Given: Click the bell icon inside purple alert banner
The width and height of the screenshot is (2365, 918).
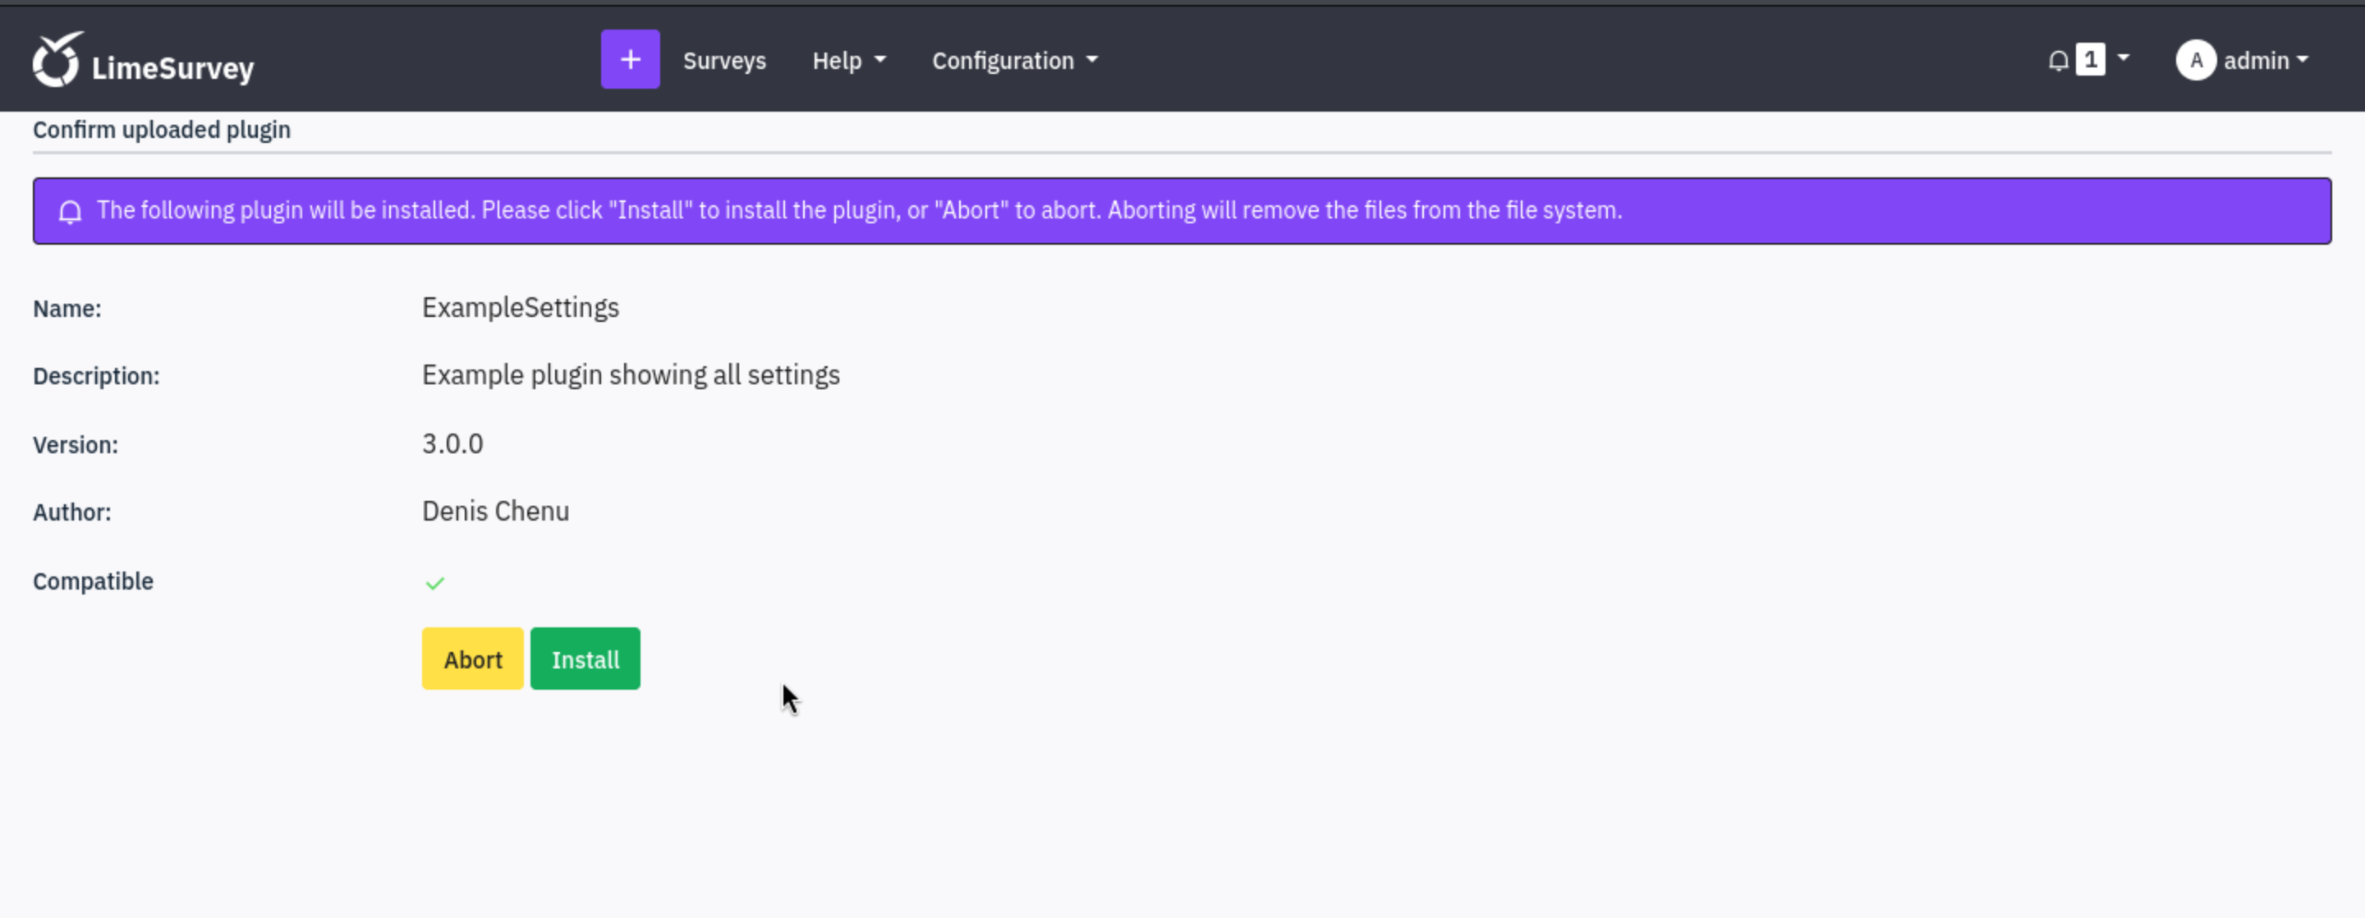Looking at the screenshot, I should point(70,211).
